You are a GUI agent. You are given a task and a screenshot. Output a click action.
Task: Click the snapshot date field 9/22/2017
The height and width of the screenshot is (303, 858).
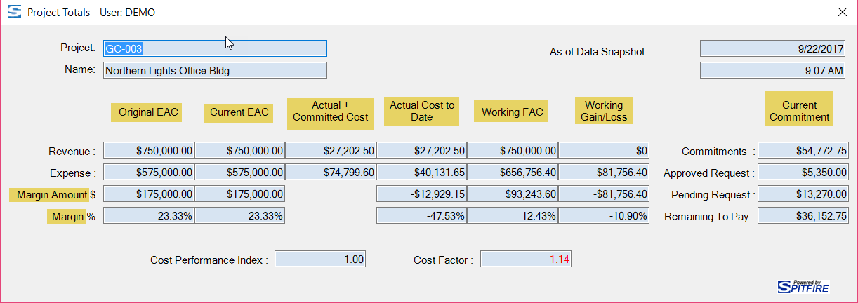point(773,48)
